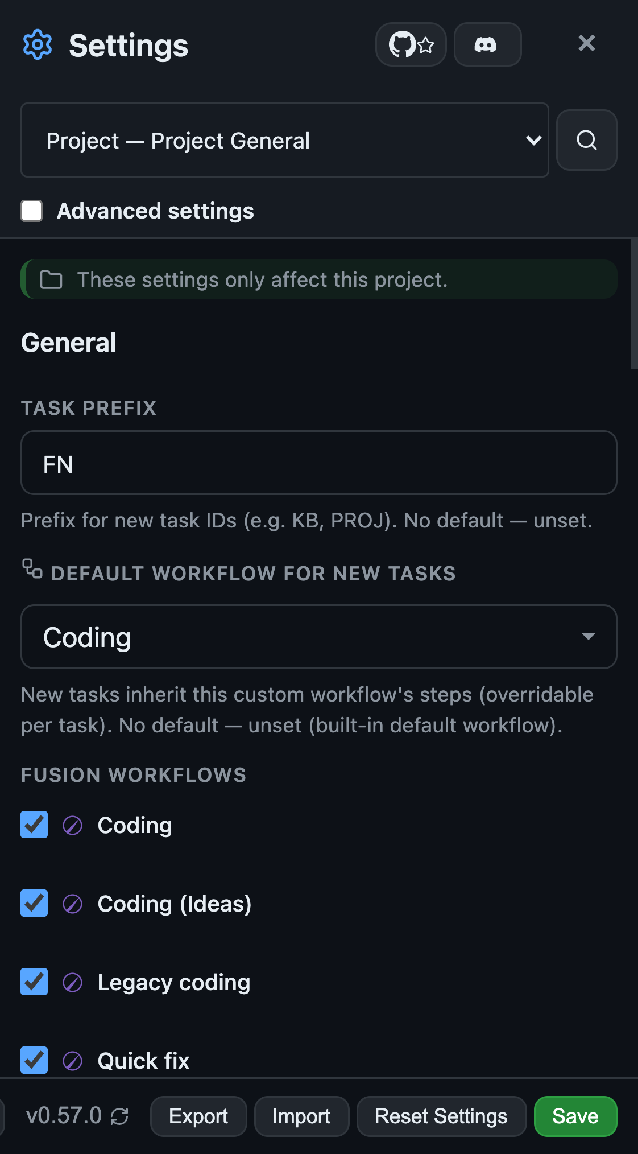Screen dimensions: 638x1154
Task: Click the settings search magnifier icon
Action: pos(587,140)
